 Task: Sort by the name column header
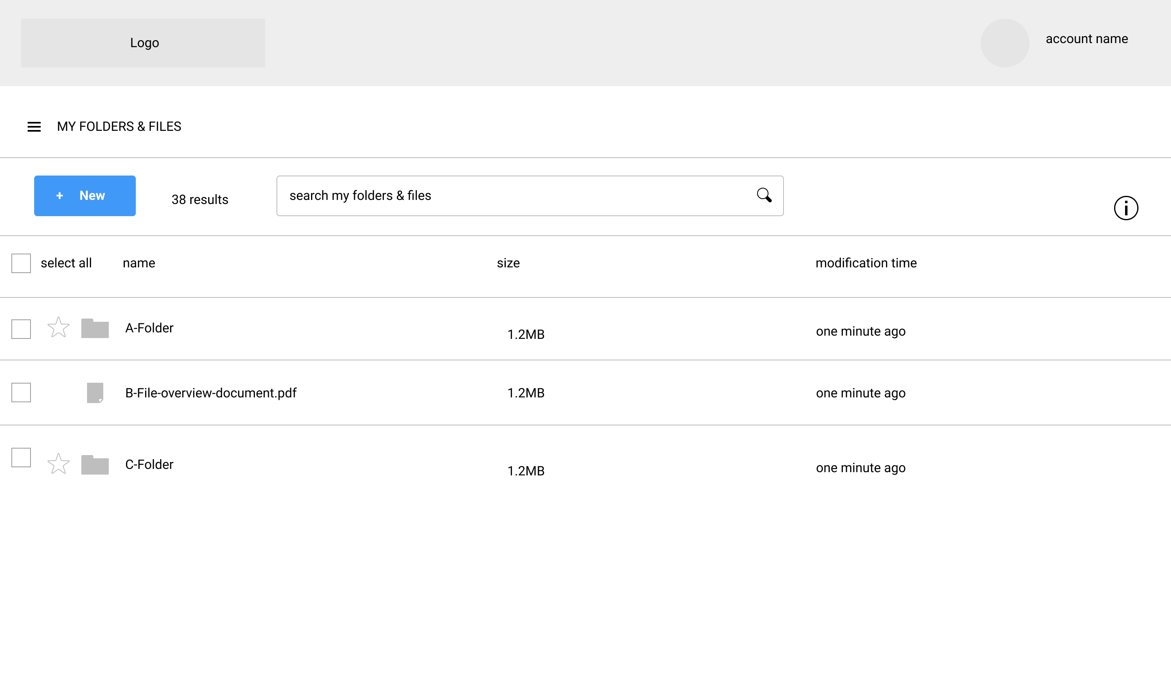coord(139,263)
